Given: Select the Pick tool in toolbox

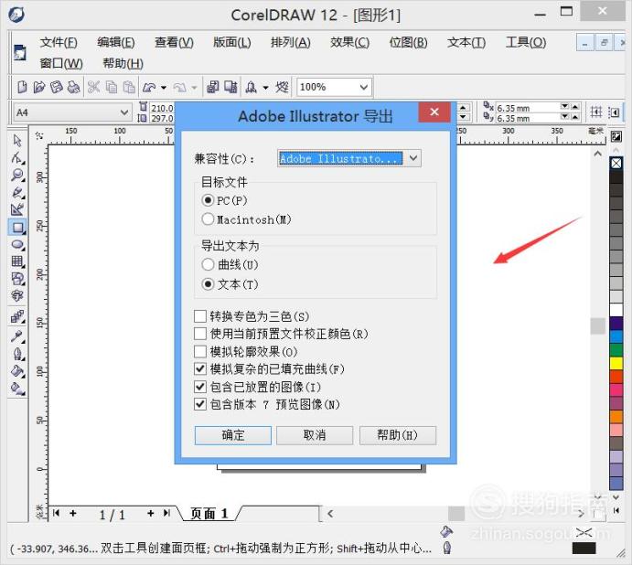Looking at the screenshot, I should click(17, 140).
